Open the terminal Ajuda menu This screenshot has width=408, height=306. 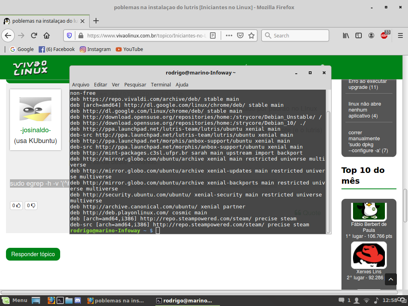pyautogui.click(x=182, y=84)
